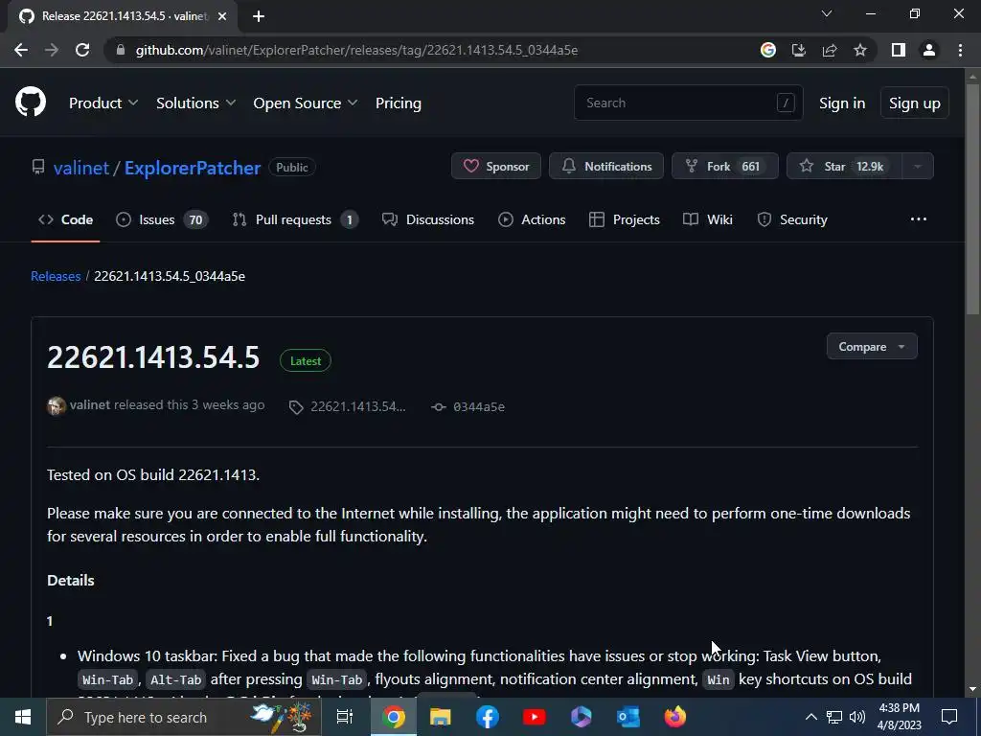Open the Chrome tab search chevron
Screen dimensions: 981x736
tap(827, 13)
